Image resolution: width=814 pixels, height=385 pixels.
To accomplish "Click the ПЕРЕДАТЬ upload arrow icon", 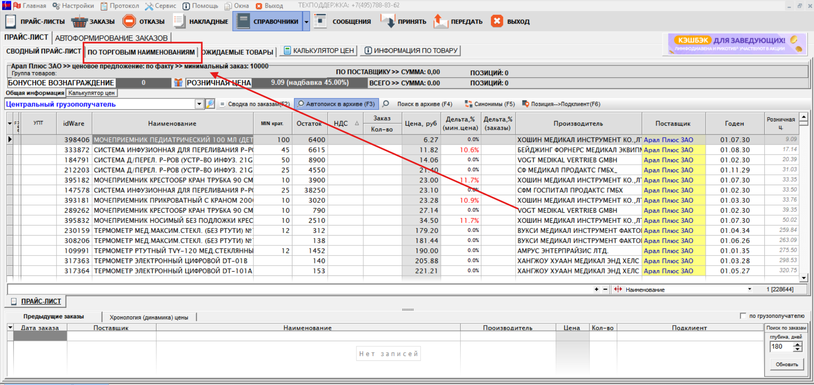I will click(x=441, y=21).
